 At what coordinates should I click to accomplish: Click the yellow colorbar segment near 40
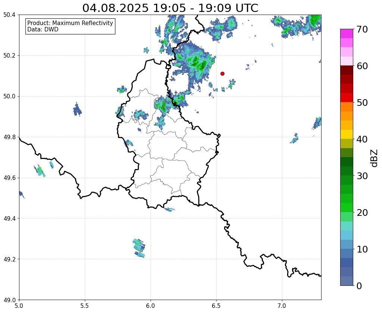[347, 134]
